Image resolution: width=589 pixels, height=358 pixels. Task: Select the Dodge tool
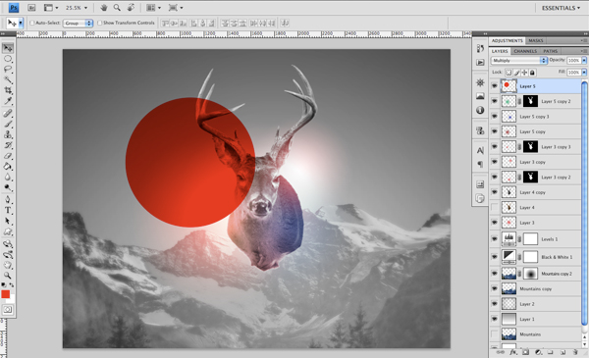[8, 187]
